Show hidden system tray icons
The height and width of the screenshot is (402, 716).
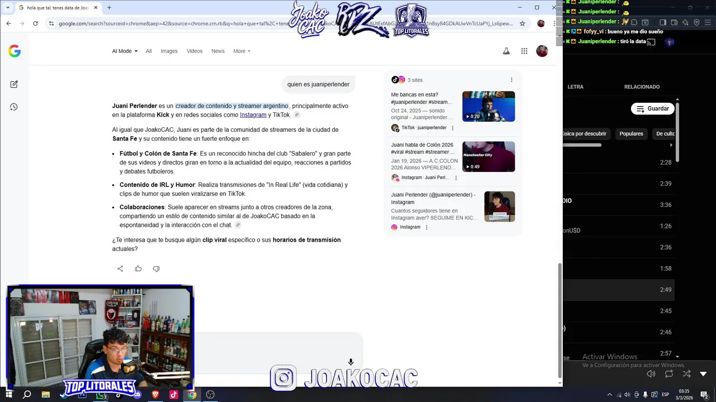pos(609,395)
